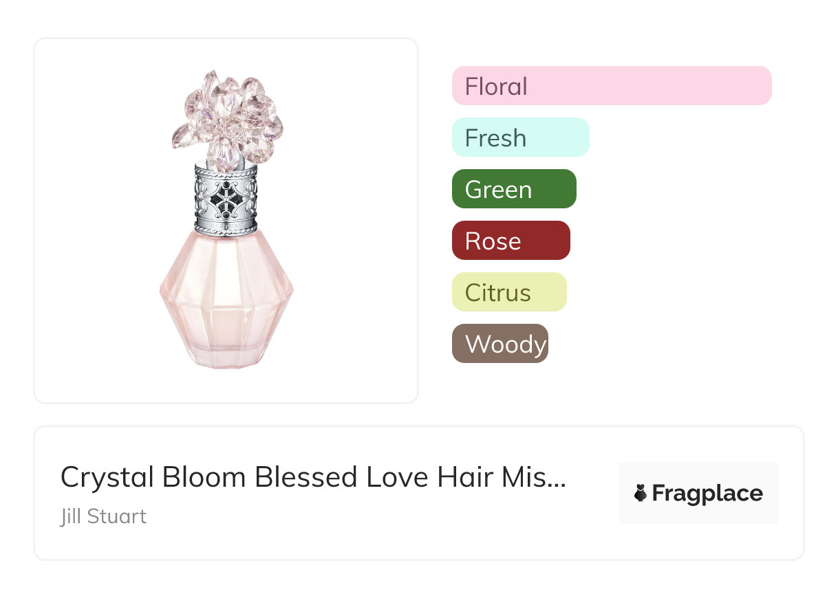
Task: Open the Crystal Bloom Blessed Love product title
Action: (x=313, y=477)
